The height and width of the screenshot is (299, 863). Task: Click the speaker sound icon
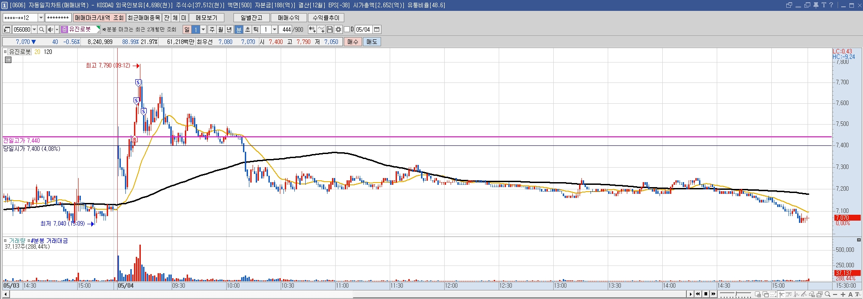coord(50,29)
